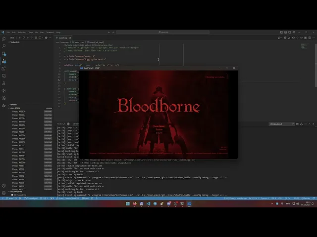Open the Selection menu
Image resolution: width=317 pixels, height=237 pixels.
22,32
